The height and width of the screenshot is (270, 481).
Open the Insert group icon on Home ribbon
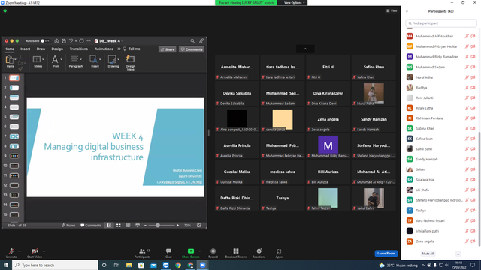95,61
